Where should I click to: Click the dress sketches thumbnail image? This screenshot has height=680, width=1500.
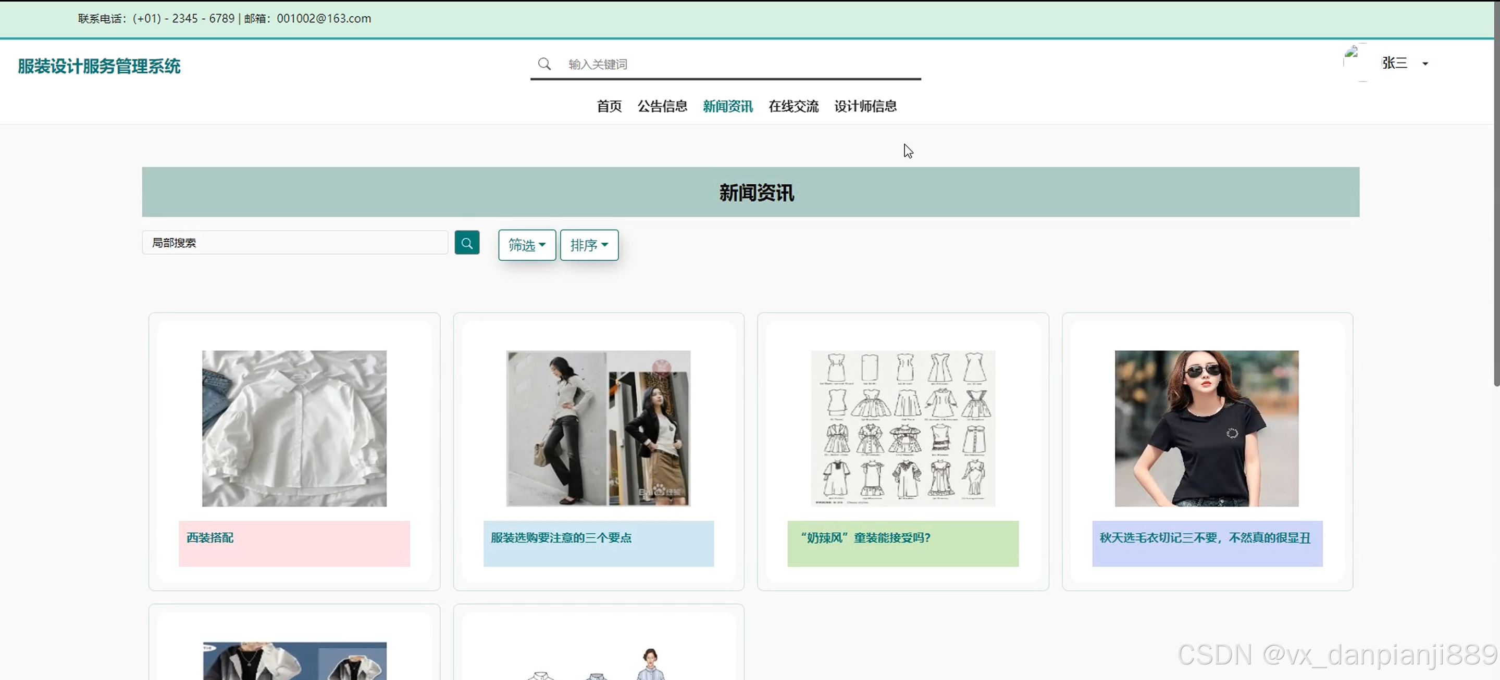[902, 428]
